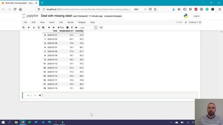Image resolution: width=223 pixels, height=125 pixels.
Task: Click the pencil edit mode icon
Action: tap(186, 22)
